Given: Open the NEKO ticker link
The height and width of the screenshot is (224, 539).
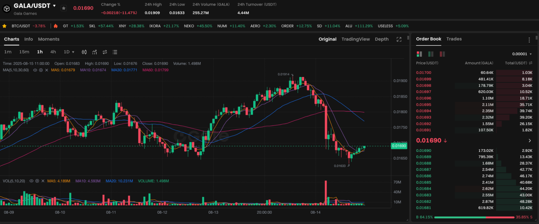Looking at the screenshot, I should [x=198, y=26].
